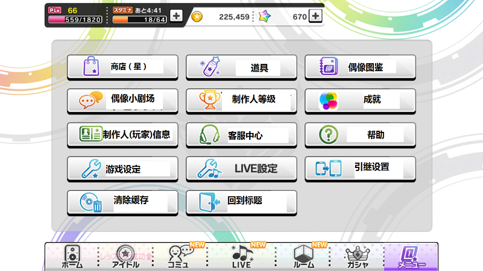
Task: Open 偶像图鉴 idol album
Action: pyautogui.click(x=361, y=67)
